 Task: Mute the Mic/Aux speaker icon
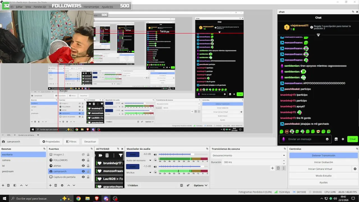(155, 166)
